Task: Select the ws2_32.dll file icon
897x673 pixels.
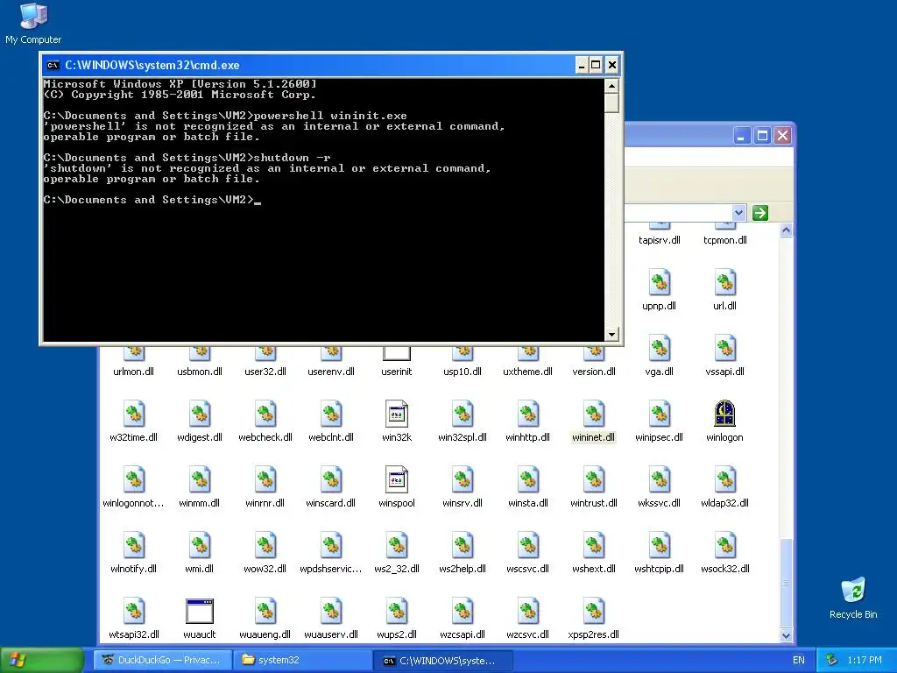Action: pos(397,545)
